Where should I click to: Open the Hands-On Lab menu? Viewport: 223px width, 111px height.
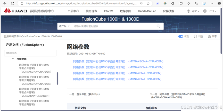pyautogui.click(x=147, y=11)
